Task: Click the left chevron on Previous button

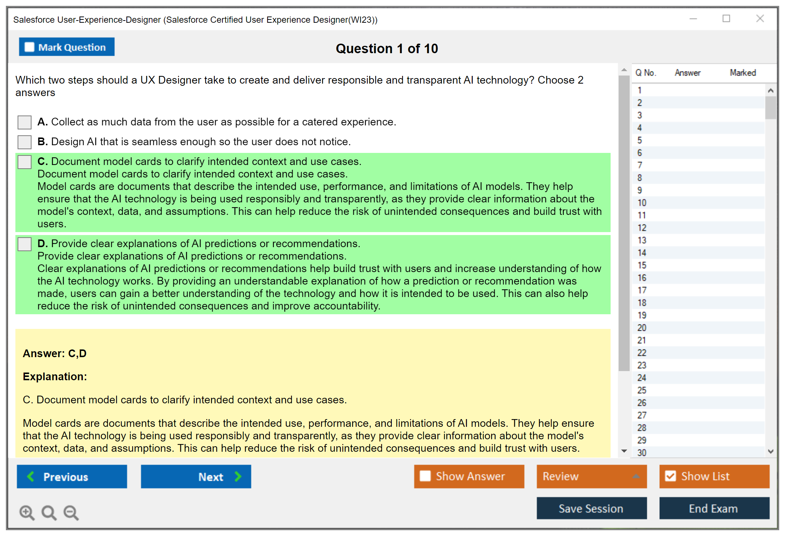Action: (x=31, y=476)
